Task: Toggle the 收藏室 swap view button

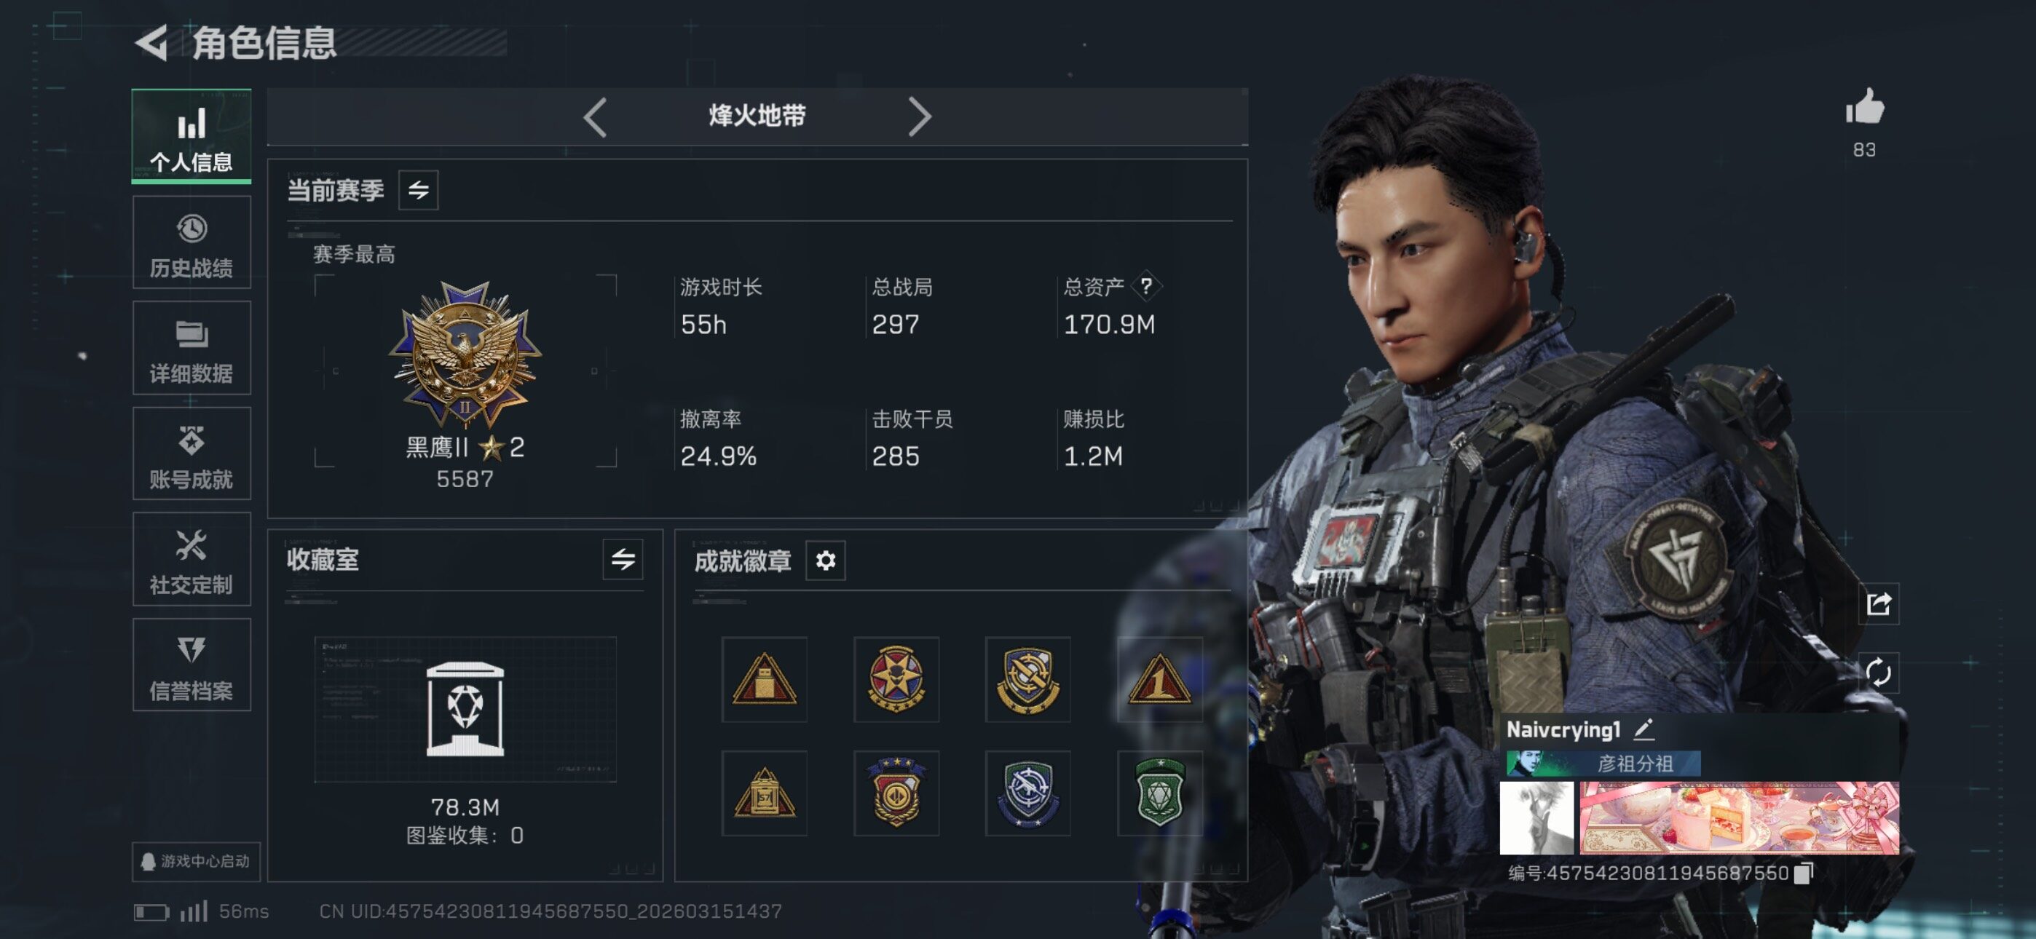Action: [623, 560]
